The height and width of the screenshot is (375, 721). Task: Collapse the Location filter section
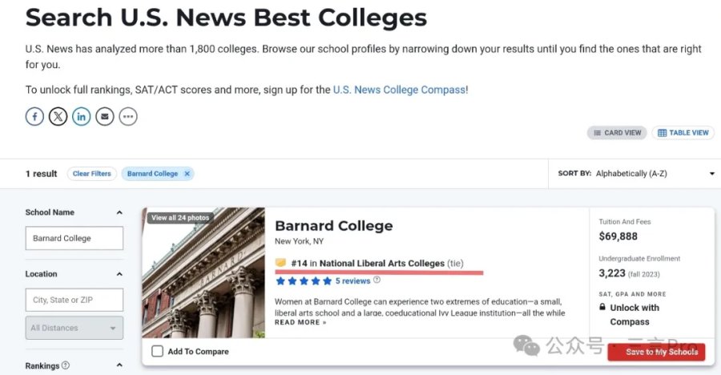119,274
